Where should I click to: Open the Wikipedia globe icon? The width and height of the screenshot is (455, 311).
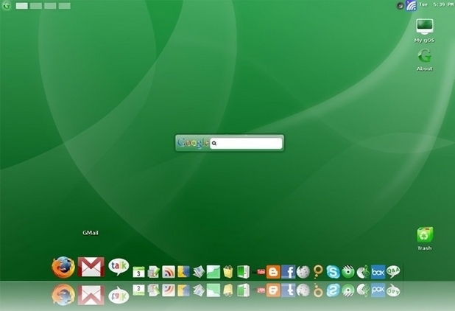(303, 272)
